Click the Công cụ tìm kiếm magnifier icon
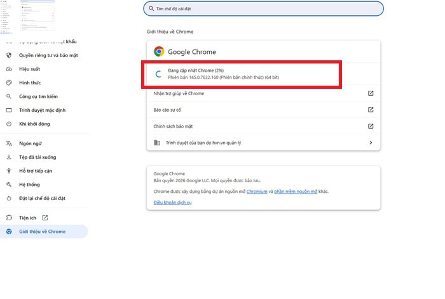This screenshot has height=299, width=445. coord(9,96)
